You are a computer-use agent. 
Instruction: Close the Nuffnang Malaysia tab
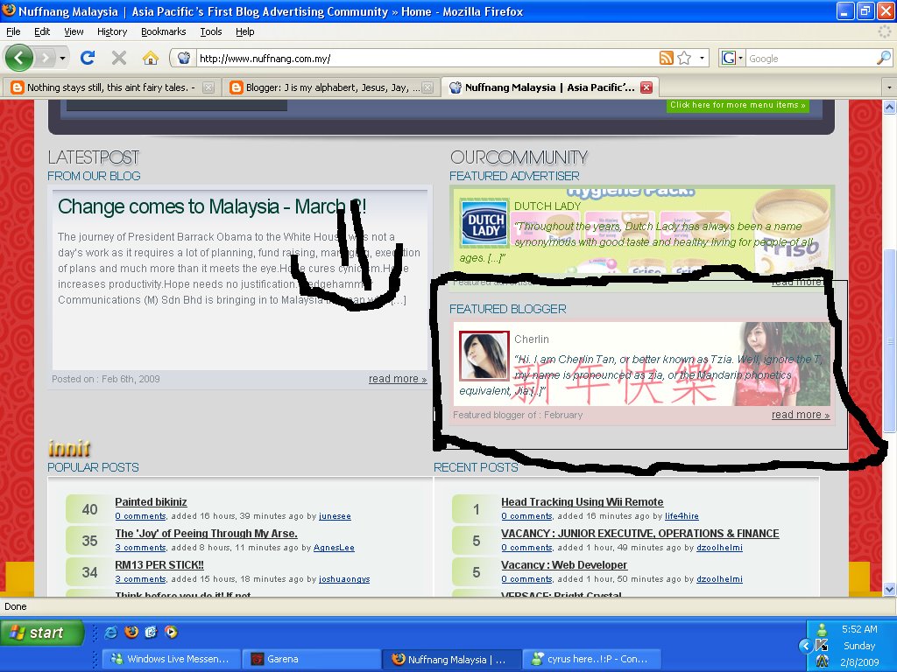(646, 87)
